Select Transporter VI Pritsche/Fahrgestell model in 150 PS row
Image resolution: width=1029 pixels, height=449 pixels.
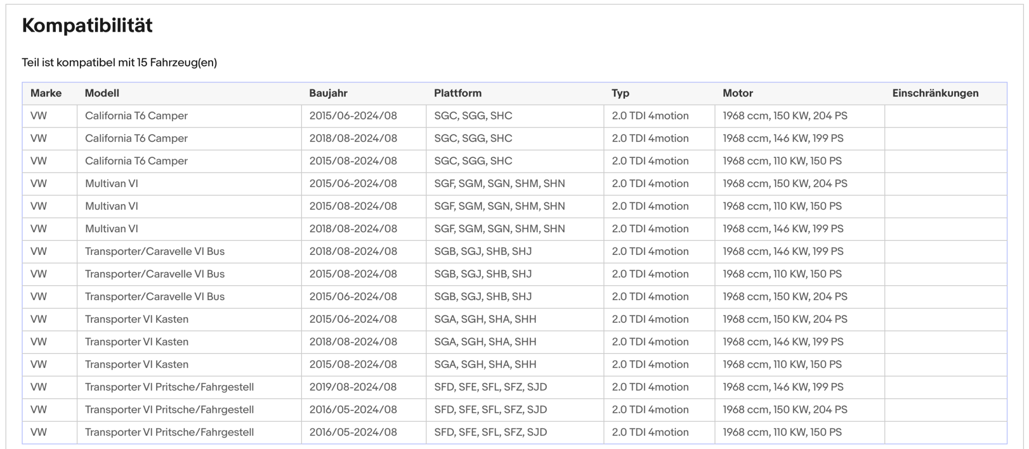pos(169,432)
